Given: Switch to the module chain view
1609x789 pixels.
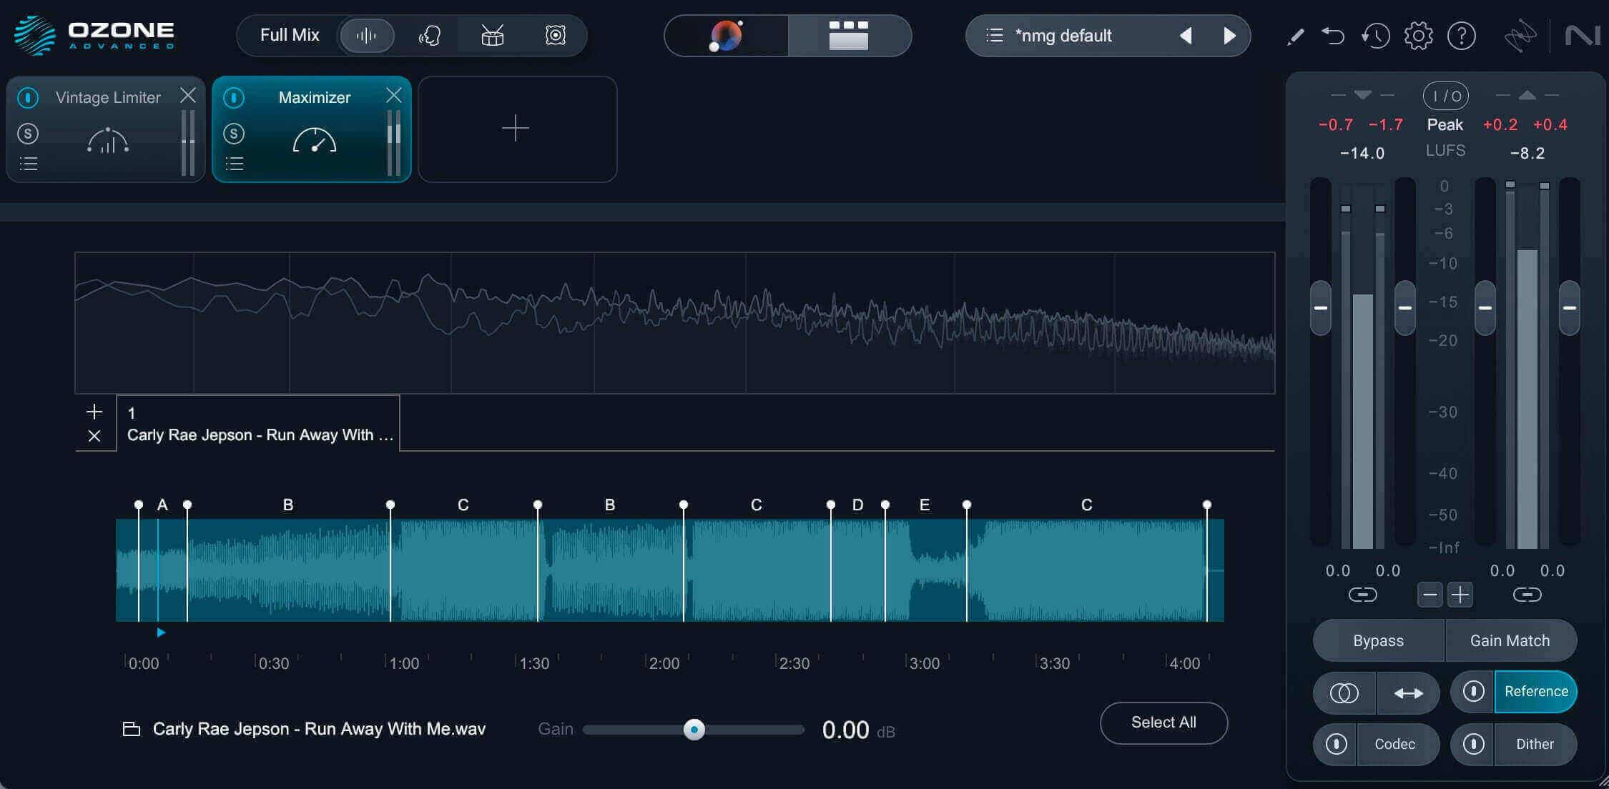Looking at the screenshot, I should [x=849, y=35].
